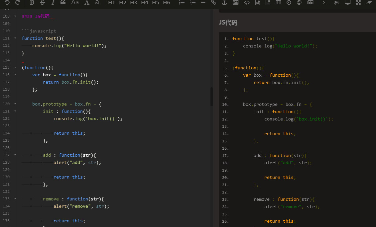Redo the last undone edit
The width and height of the screenshot is (376, 227).
click(x=18, y=2)
